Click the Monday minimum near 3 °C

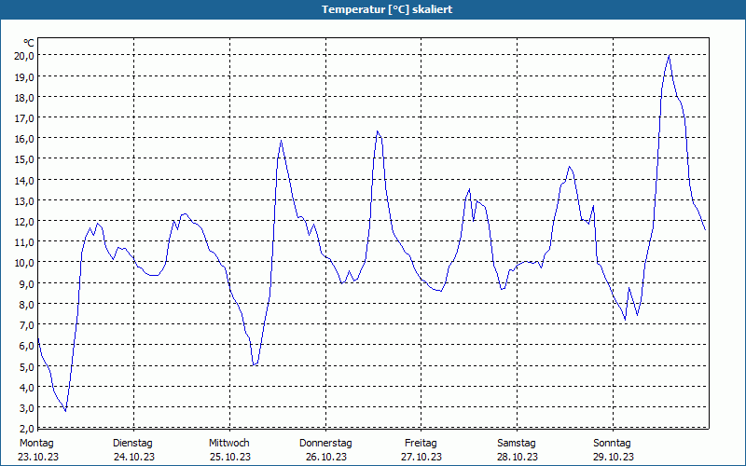click(65, 410)
